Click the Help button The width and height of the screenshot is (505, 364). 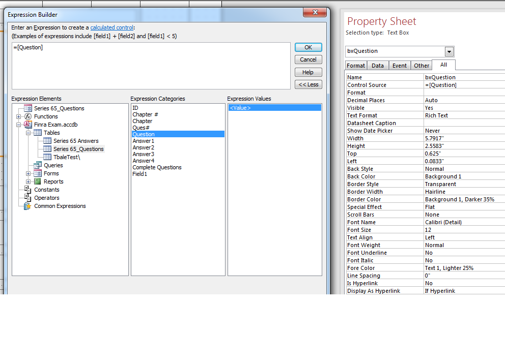pyautogui.click(x=308, y=72)
